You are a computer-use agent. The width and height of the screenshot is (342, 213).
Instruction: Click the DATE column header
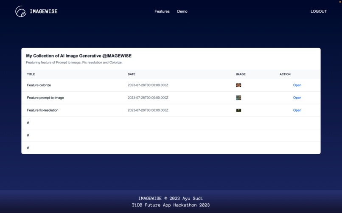pyautogui.click(x=132, y=74)
